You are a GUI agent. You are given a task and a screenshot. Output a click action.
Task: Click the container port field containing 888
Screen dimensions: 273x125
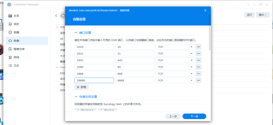(x=135, y=74)
